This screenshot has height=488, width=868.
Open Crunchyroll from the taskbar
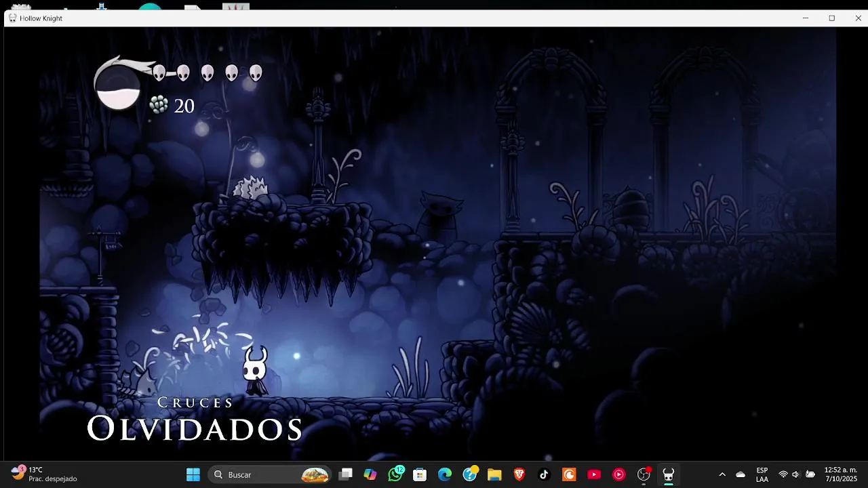[x=569, y=474]
